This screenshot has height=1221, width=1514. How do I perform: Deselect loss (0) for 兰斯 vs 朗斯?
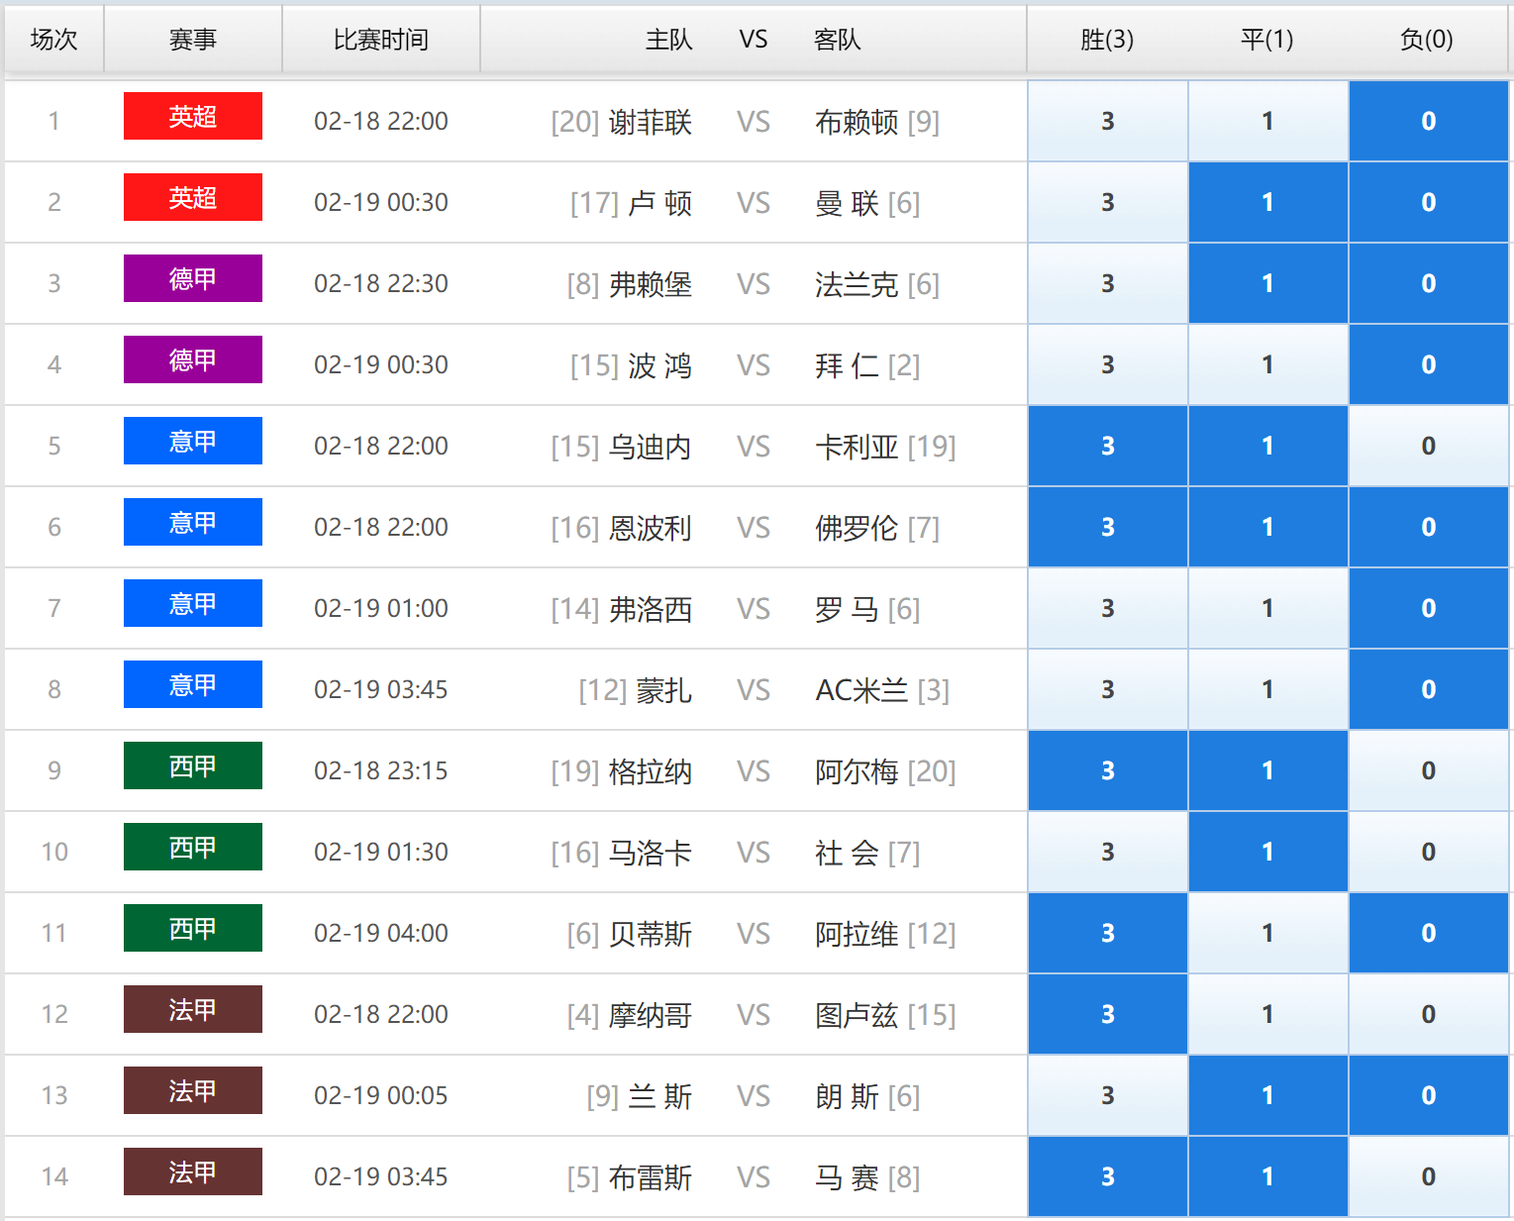(1429, 1095)
